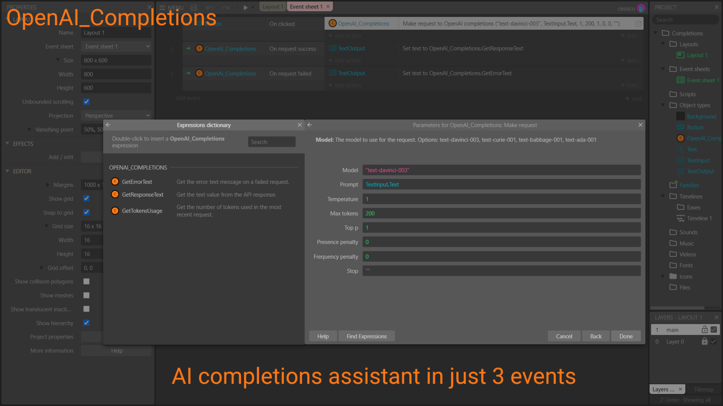Switch to the Layout 1 tab
The width and height of the screenshot is (723, 406).
(273, 6)
